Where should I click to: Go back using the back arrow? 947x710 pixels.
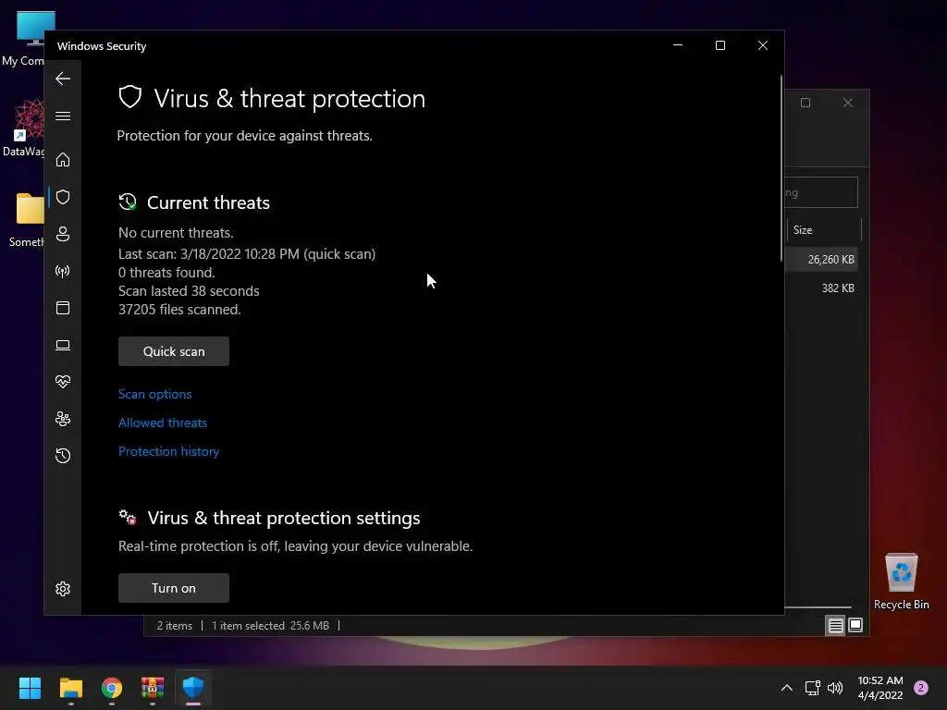pyautogui.click(x=63, y=79)
